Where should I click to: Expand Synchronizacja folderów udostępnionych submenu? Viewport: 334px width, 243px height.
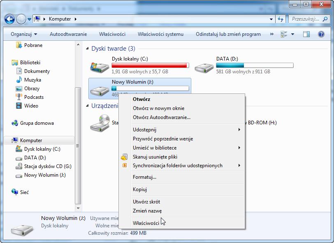(181, 166)
